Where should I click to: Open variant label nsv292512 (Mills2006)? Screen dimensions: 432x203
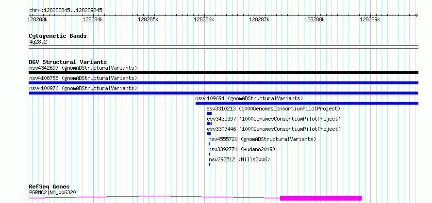[x=239, y=159]
